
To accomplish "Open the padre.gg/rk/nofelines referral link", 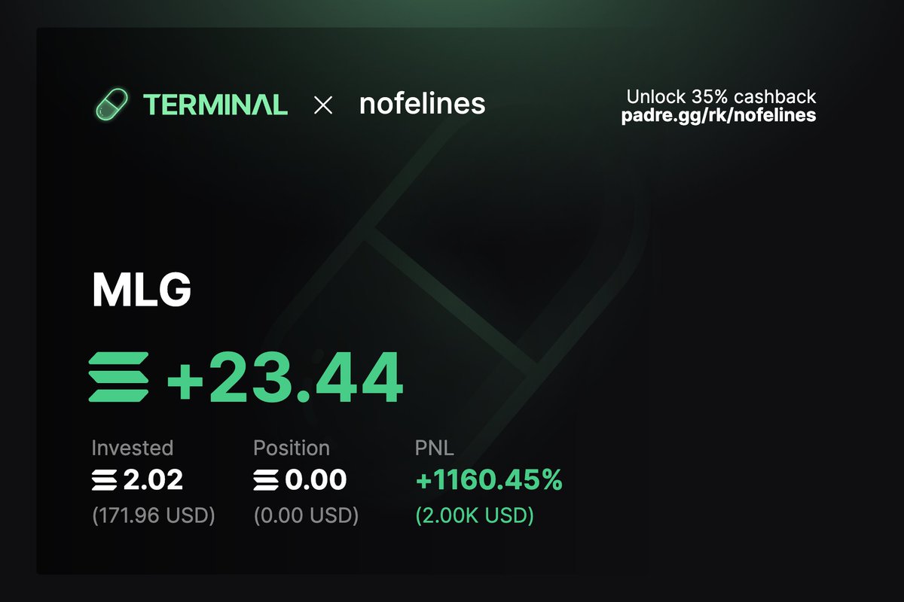I will [x=718, y=116].
